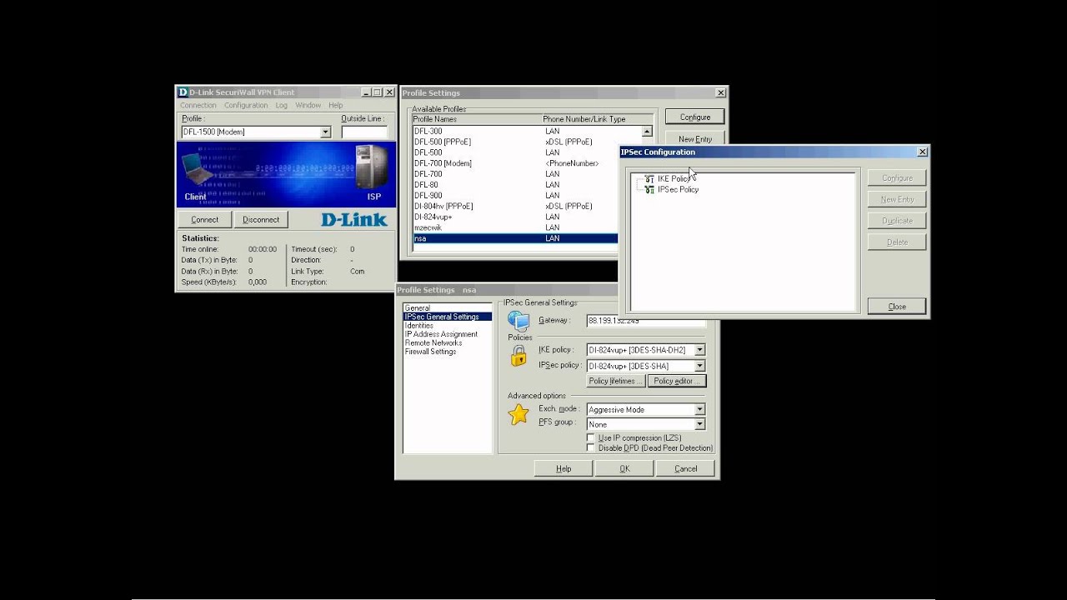
Task: Select the DFL-700 [Modem] profile row
Action: [x=516, y=164]
